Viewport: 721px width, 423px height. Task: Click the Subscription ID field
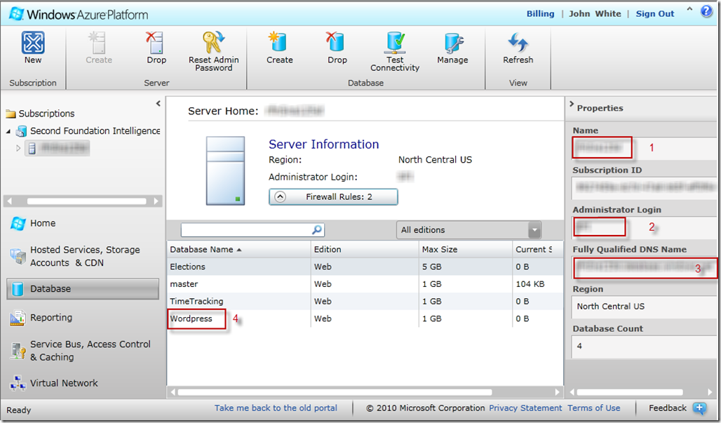644,187
